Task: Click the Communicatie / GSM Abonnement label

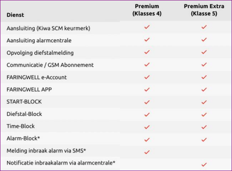Action: pos(50,65)
